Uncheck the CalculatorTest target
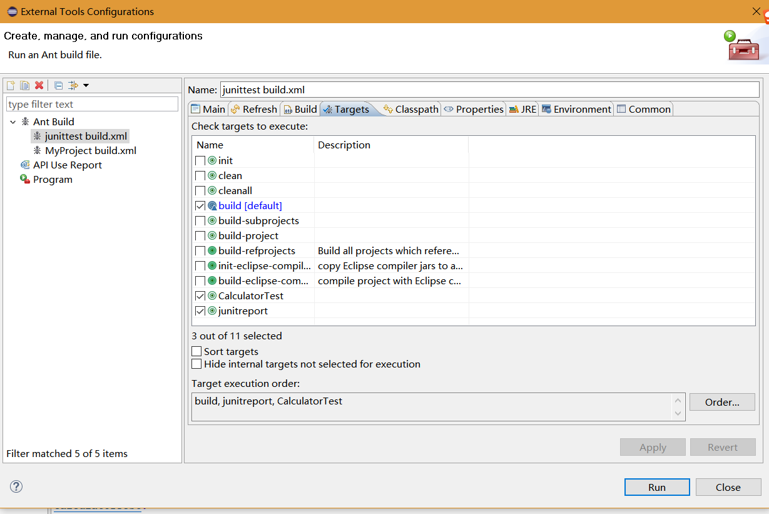Image resolution: width=769 pixels, height=514 pixels. coord(200,296)
